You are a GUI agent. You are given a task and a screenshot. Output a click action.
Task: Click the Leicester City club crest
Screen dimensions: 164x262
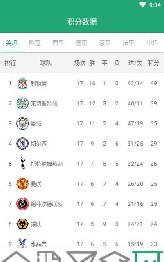pyautogui.click(x=22, y=103)
